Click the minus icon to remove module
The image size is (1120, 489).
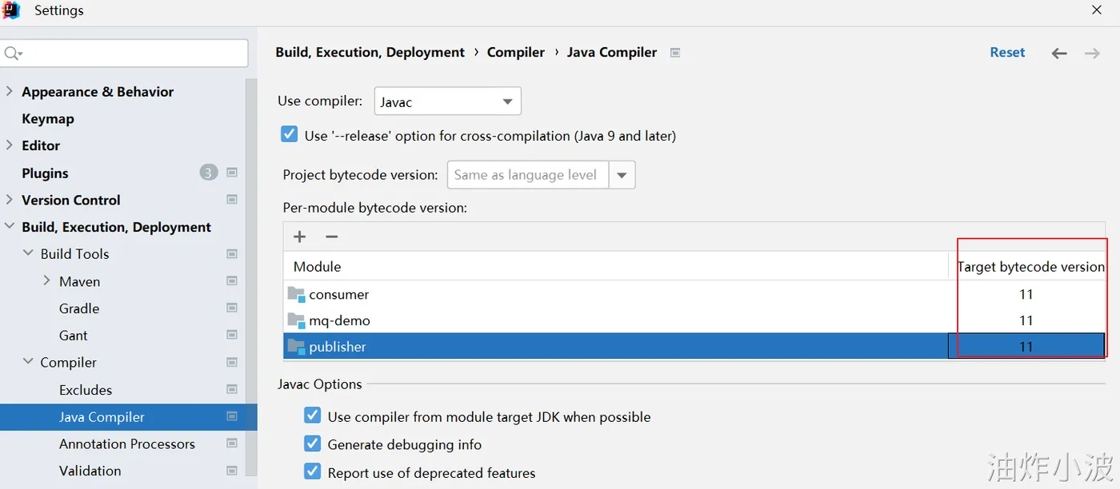tap(332, 237)
